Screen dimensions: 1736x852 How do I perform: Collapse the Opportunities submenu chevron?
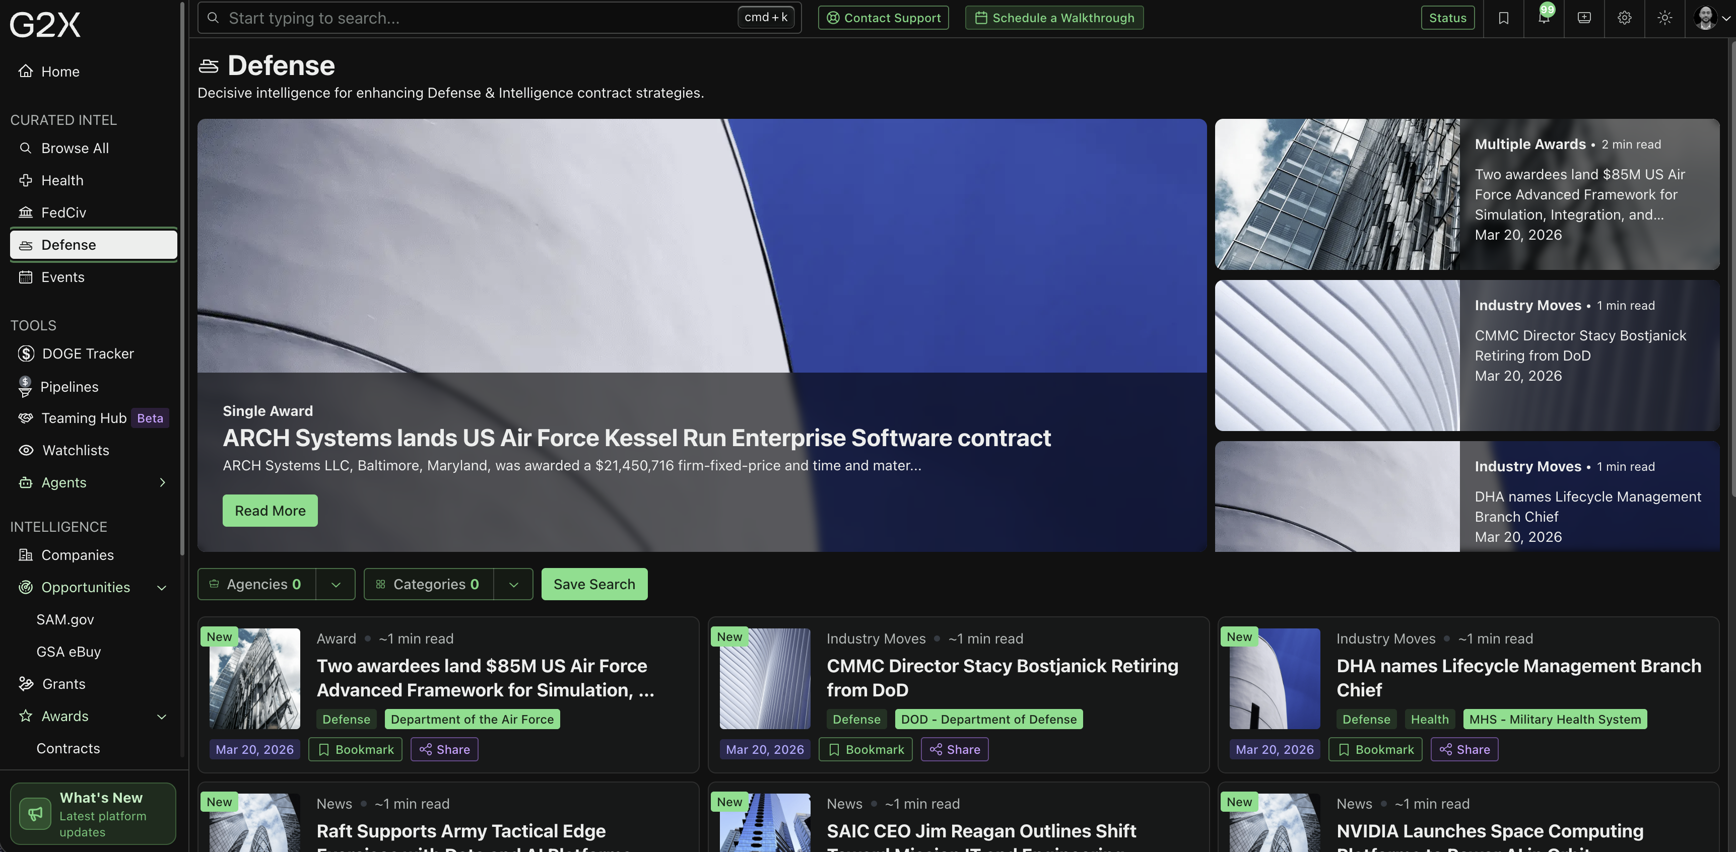click(162, 588)
